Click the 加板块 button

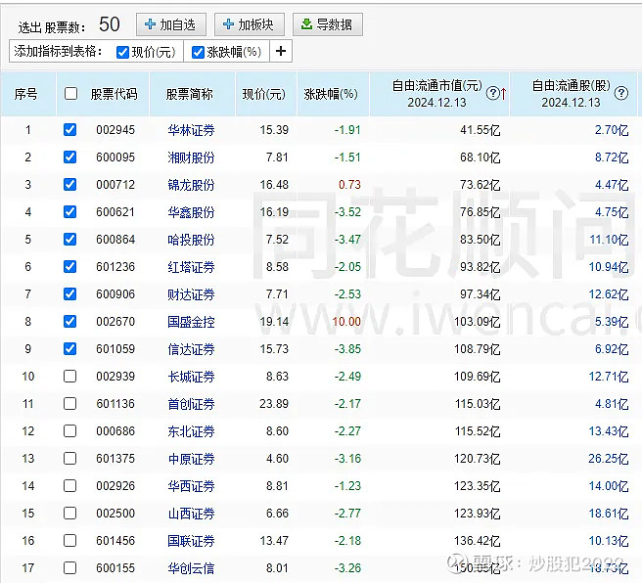click(x=250, y=24)
